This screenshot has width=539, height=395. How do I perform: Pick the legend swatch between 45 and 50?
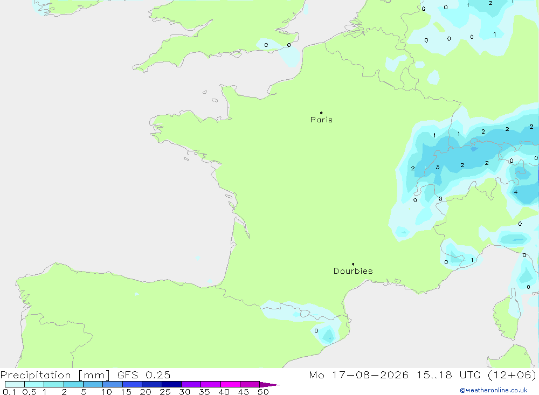point(250,384)
